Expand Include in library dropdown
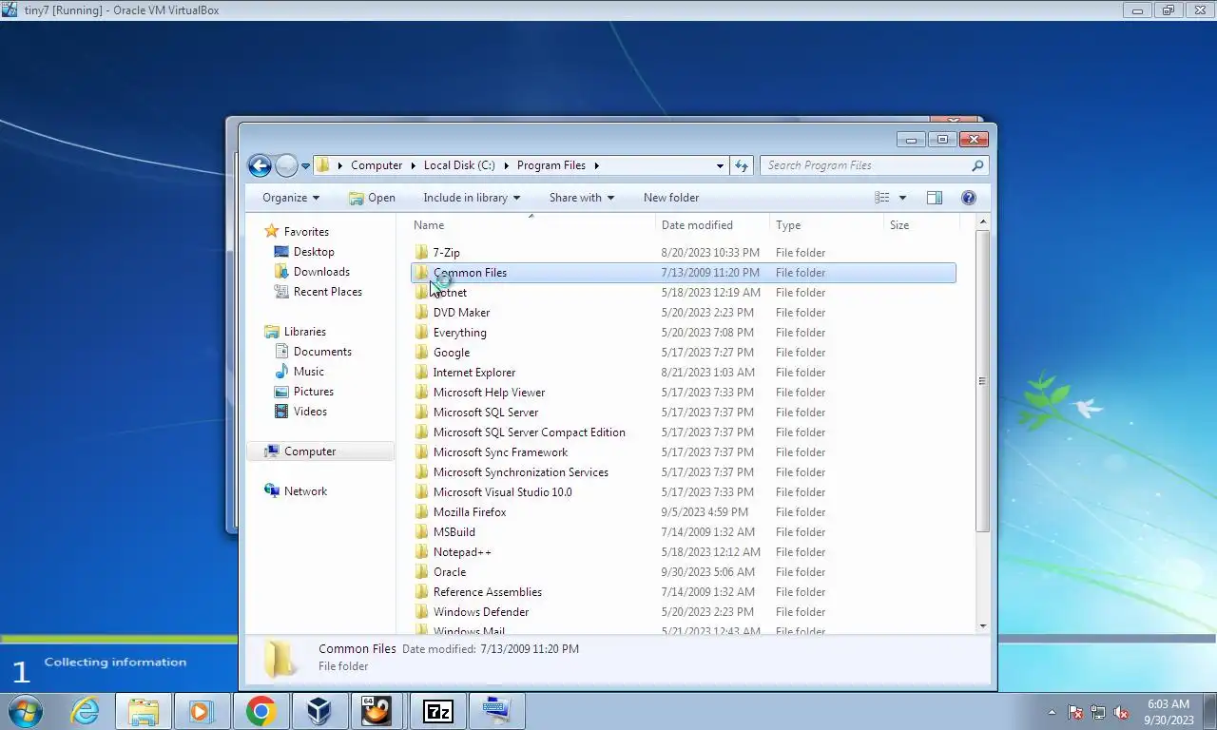 tap(472, 198)
